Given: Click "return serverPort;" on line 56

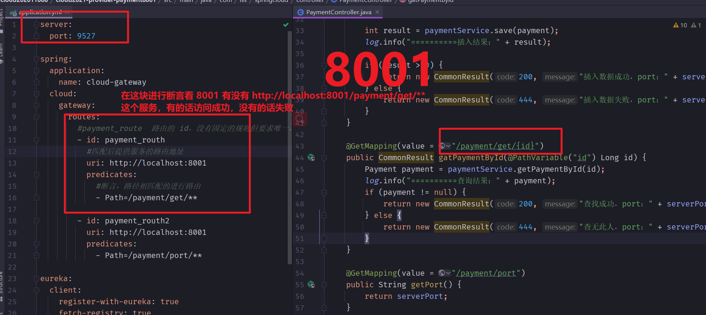Looking at the screenshot, I should [406, 296].
